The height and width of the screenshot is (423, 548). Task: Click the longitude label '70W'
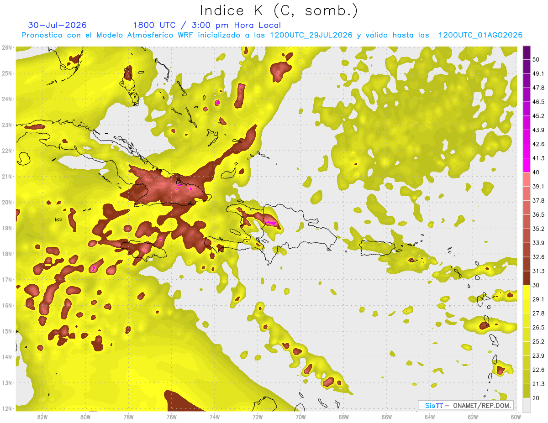[300, 417]
